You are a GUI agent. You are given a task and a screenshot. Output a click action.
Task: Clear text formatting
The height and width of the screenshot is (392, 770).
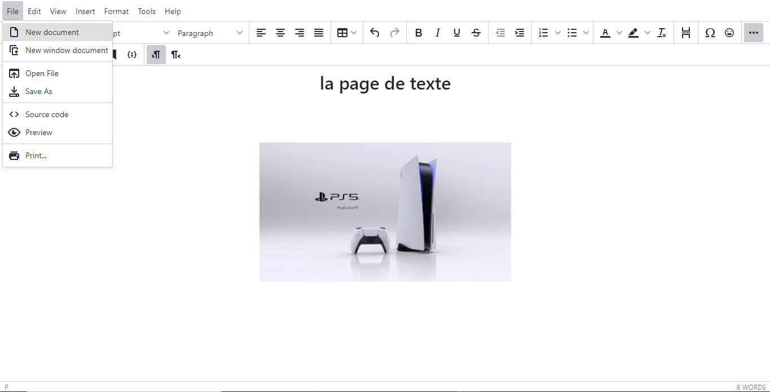click(x=662, y=33)
